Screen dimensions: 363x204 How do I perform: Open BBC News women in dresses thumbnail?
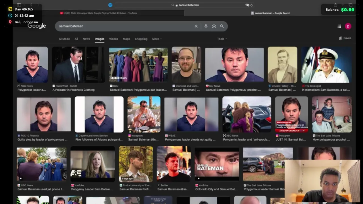tap(138, 65)
